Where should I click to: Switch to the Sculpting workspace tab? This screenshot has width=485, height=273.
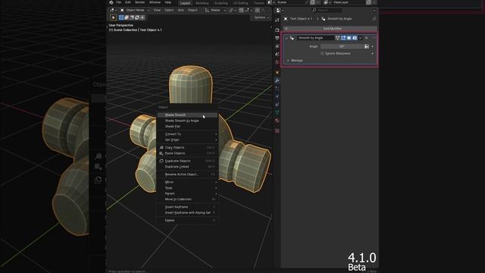[x=221, y=3]
